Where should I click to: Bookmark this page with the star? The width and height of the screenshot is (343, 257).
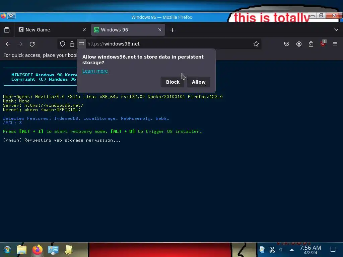click(x=256, y=44)
